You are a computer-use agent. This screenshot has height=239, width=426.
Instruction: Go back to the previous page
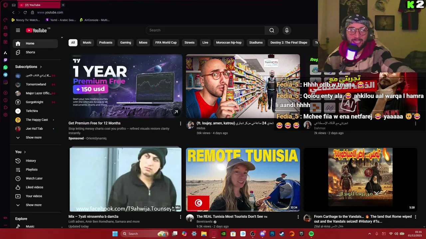click(x=13, y=12)
